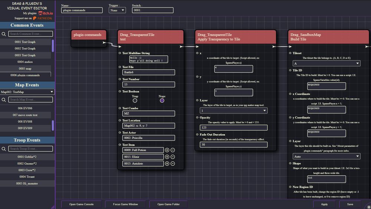Click the Tile ID parameter pin

[x=290, y=70]
